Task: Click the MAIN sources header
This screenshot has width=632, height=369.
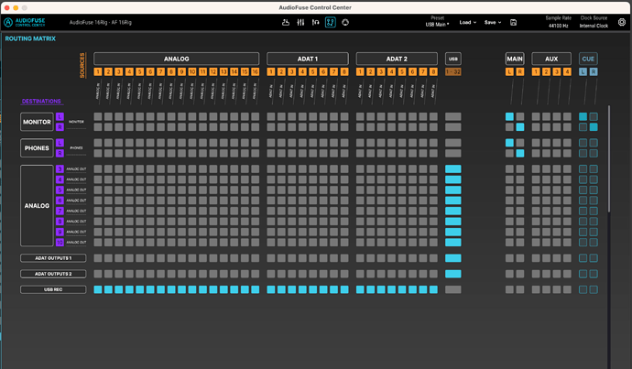Action: (515, 59)
